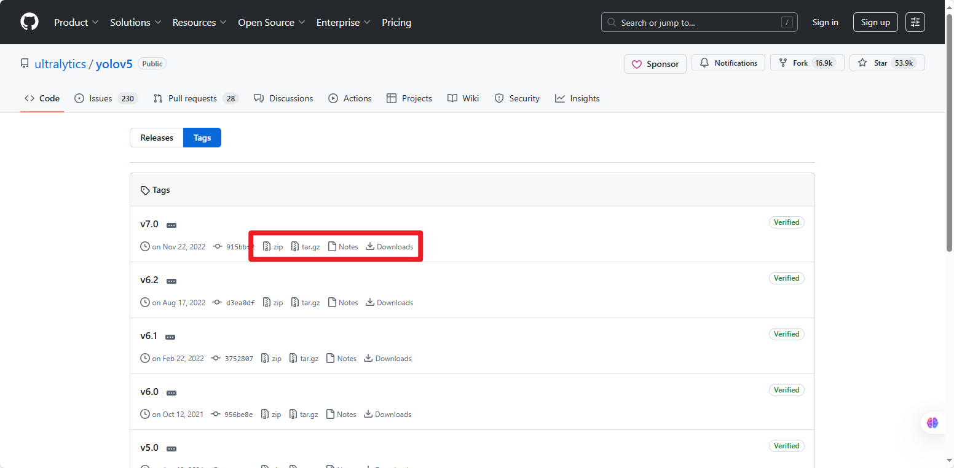Open the v7.0 Downloads link
The height and width of the screenshot is (468, 954).
pyautogui.click(x=390, y=247)
